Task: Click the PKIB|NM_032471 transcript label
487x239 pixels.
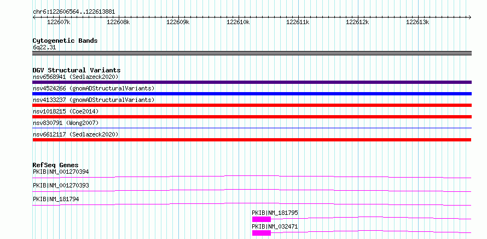Action: point(275,226)
